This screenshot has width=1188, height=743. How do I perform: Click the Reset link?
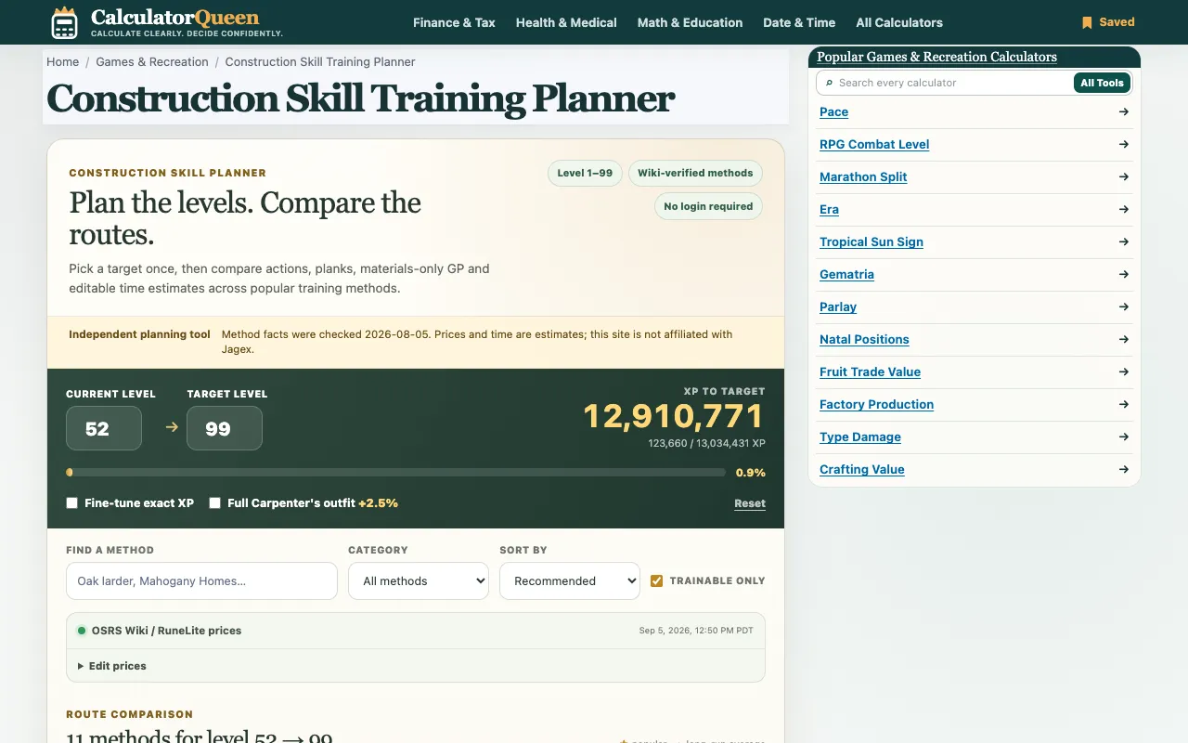point(750,503)
